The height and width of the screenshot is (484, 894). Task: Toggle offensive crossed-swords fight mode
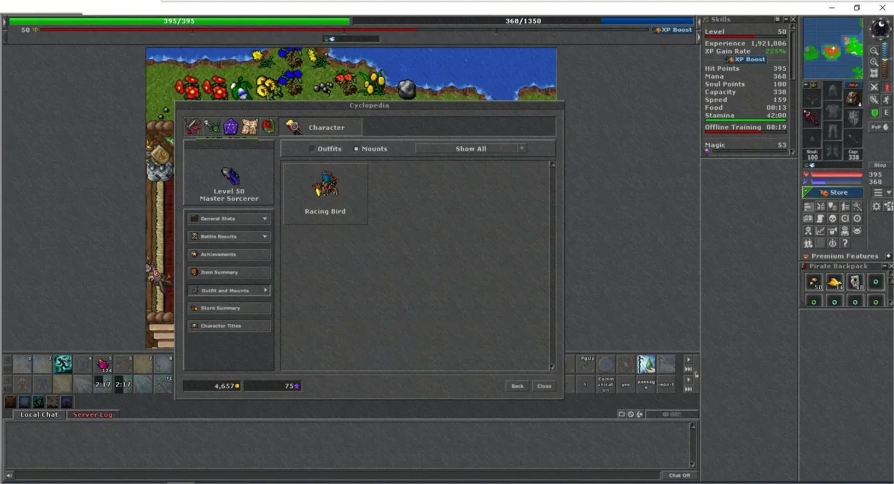[874, 87]
